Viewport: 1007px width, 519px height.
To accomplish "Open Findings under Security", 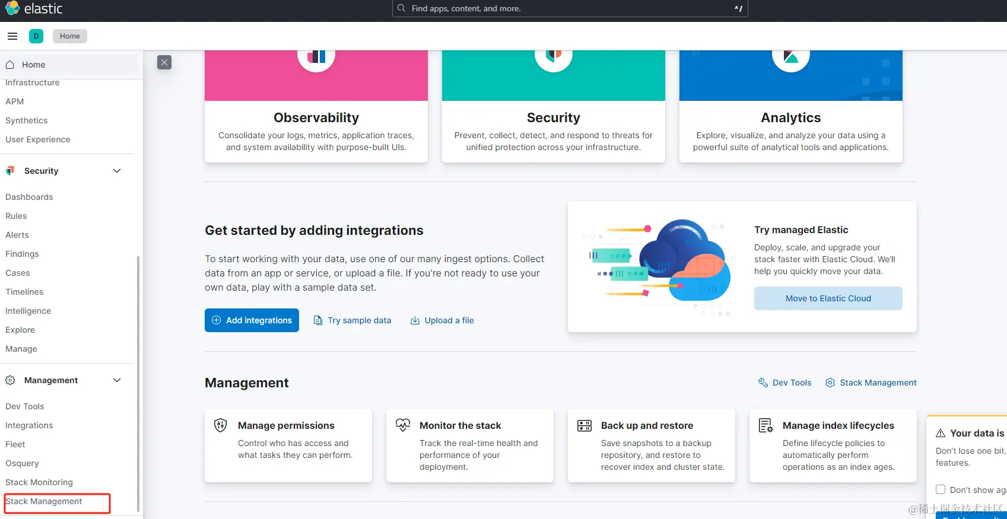I will [x=22, y=254].
